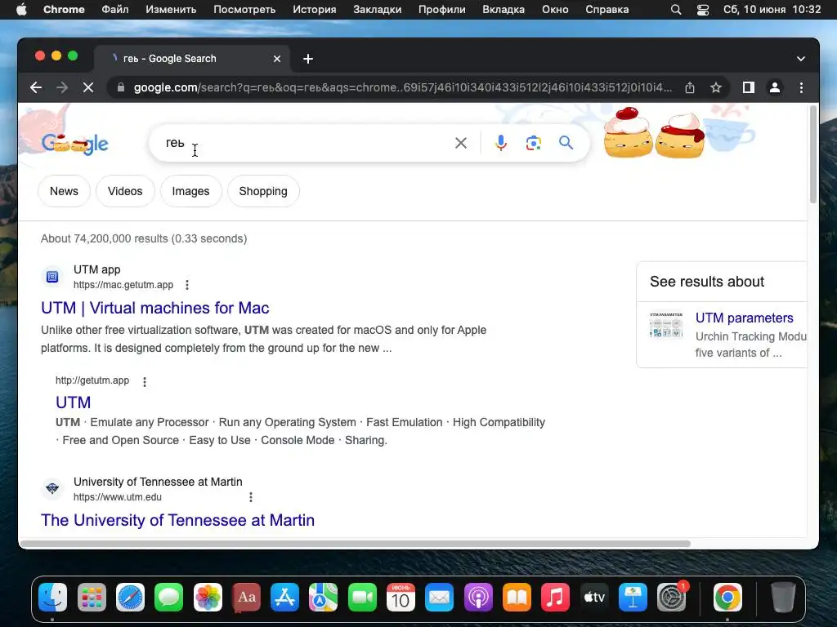The width and height of the screenshot is (837, 627).
Task: Click the forward navigation arrow
Action: 62,87
